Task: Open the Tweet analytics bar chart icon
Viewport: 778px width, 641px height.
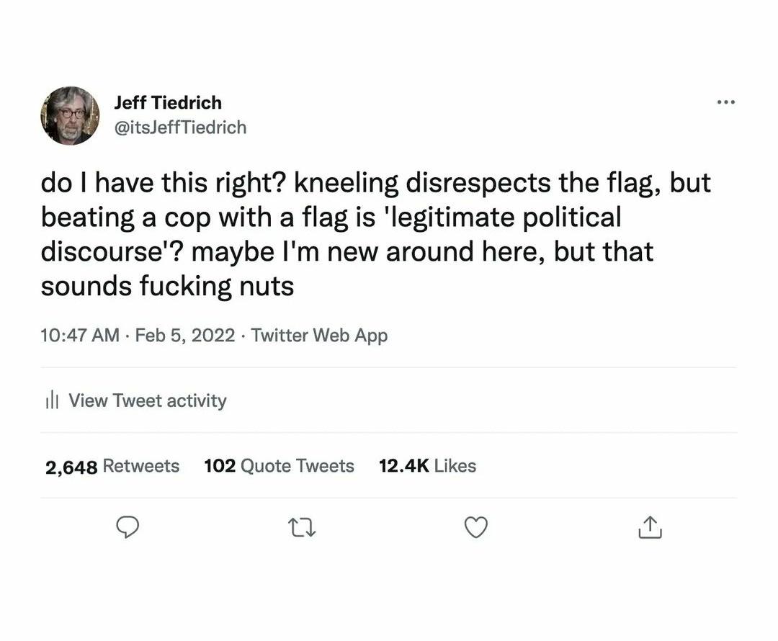Action: (x=51, y=400)
